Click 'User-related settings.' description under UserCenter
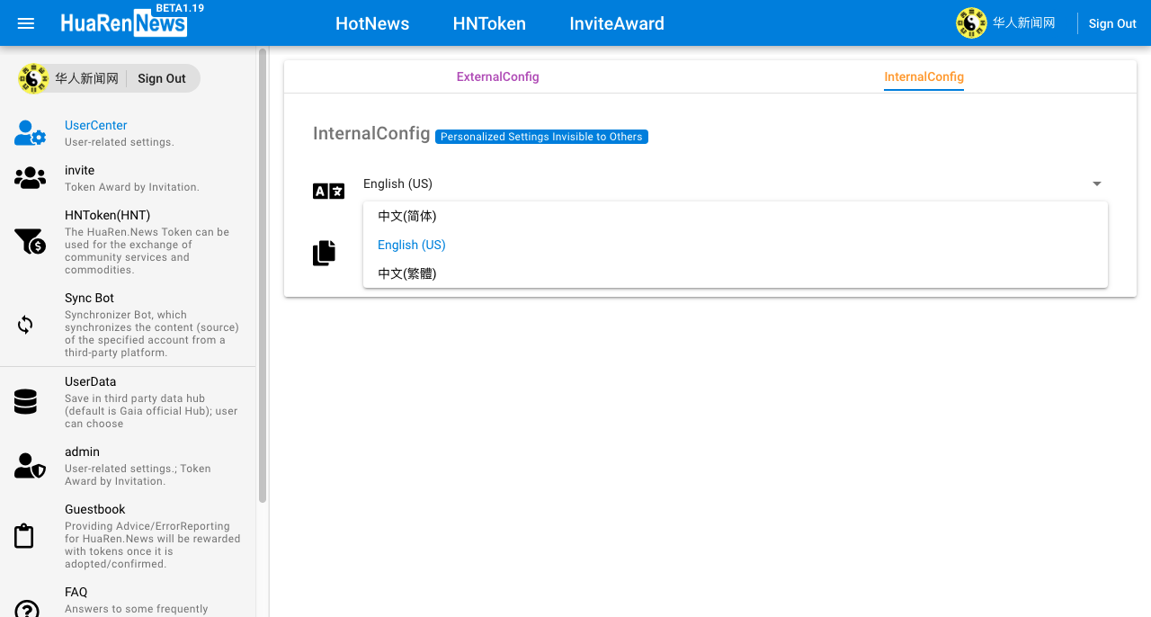Viewport: 1151px width, 617px height. click(x=120, y=142)
